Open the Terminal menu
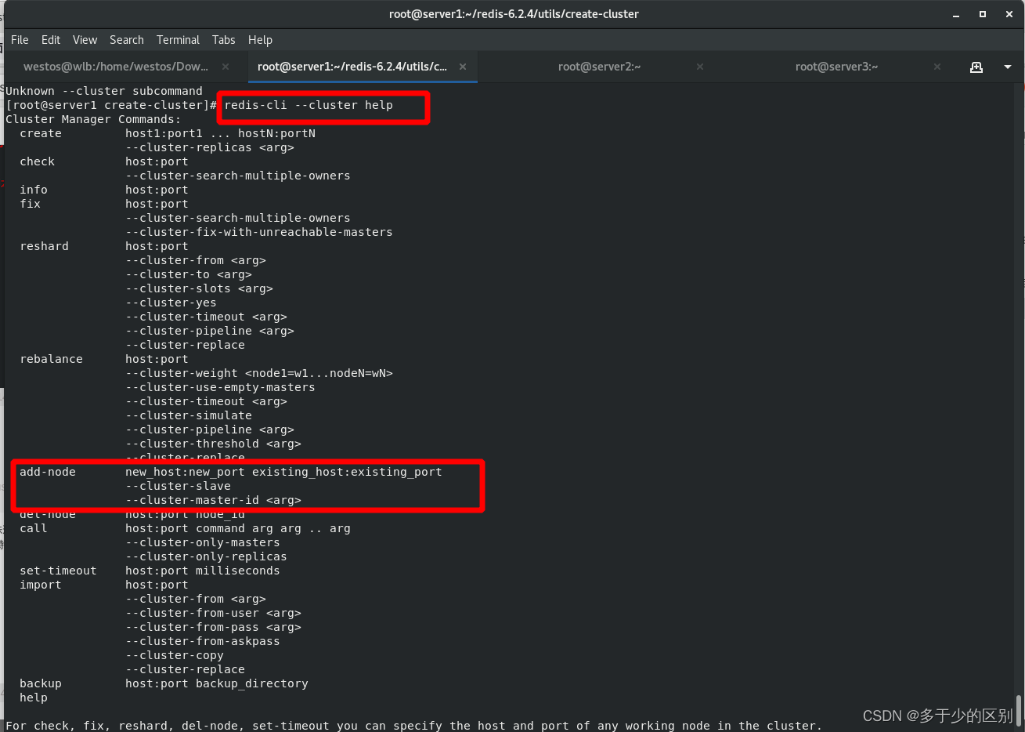The width and height of the screenshot is (1025, 732). (178, 40)
